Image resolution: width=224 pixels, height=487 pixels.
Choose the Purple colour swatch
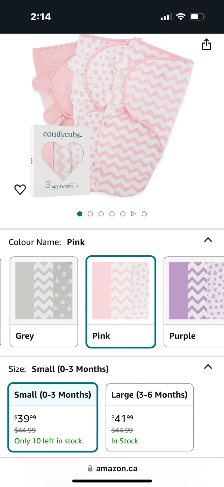tap(194, 302)
